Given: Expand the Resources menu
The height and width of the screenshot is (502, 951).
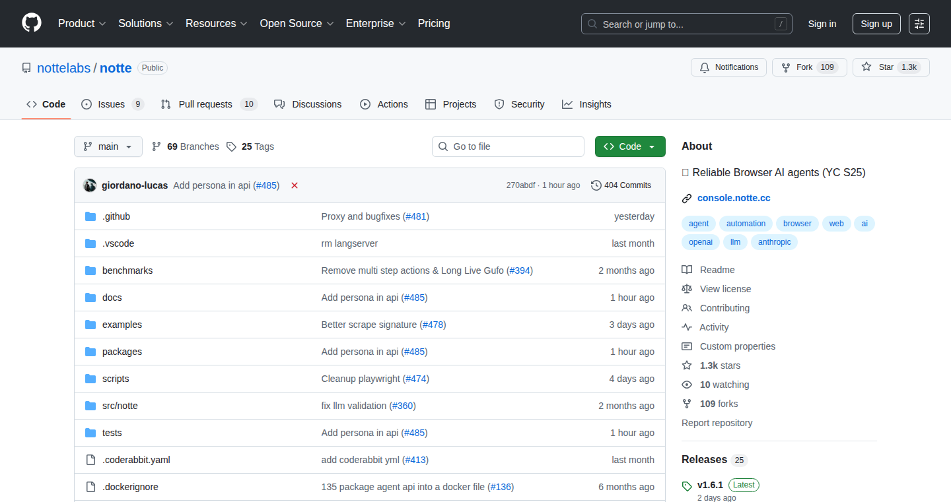Looking at the screenshot, I should (x=217, y=24).
